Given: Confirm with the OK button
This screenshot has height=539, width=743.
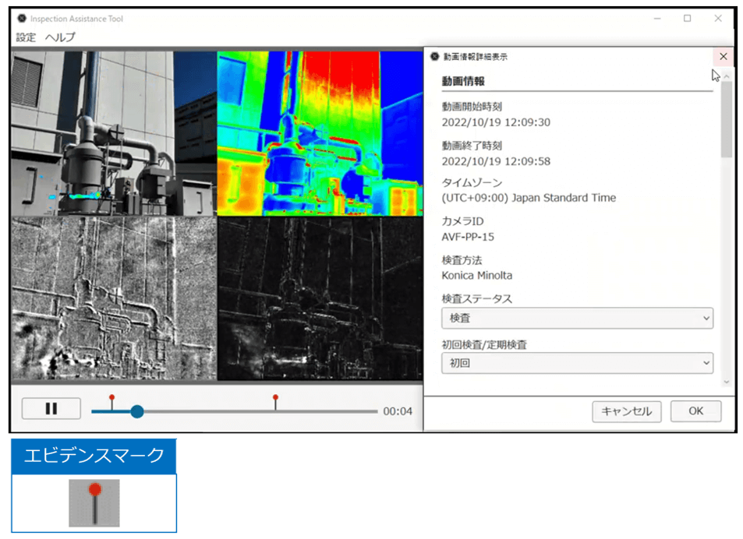Looking at the screenshot, I should [695, 411].
